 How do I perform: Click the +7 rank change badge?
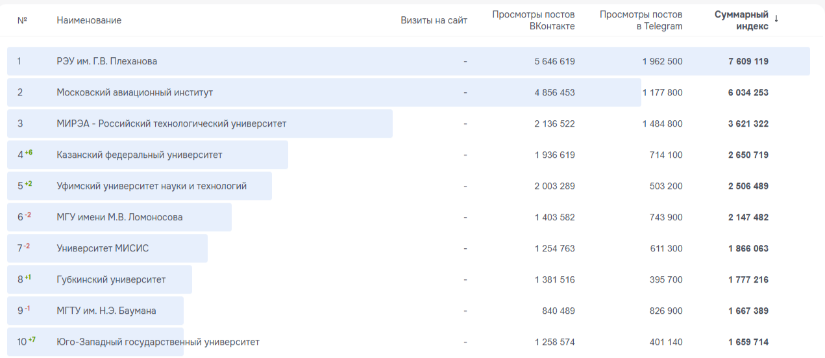point(32,340)
